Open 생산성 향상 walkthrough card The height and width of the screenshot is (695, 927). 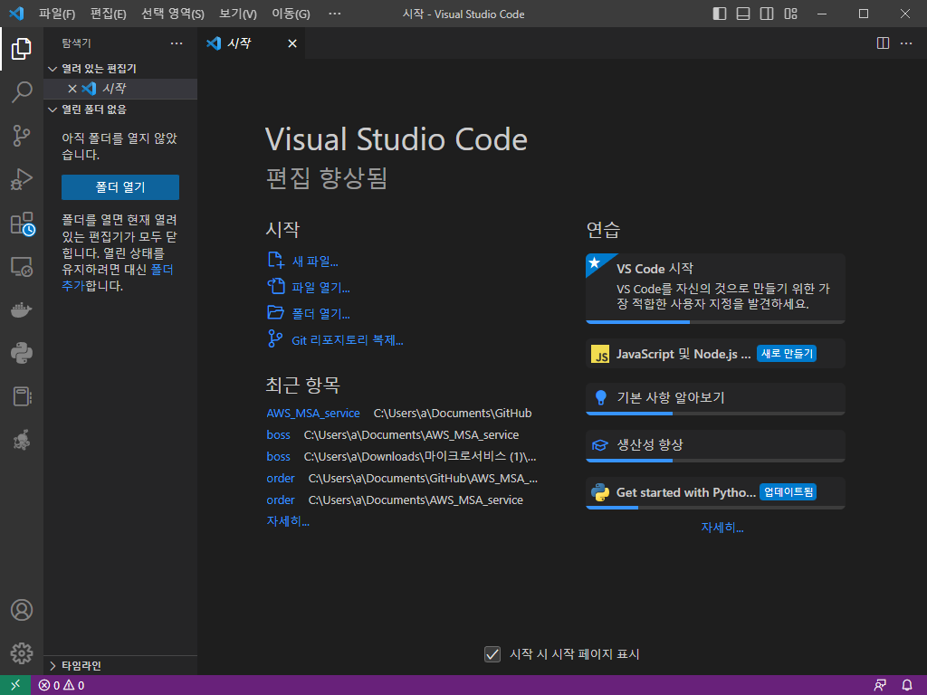tap(715, 446)
